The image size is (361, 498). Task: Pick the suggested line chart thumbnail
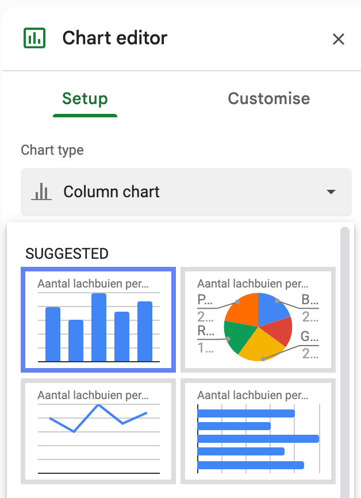click(x=97, y=431)
